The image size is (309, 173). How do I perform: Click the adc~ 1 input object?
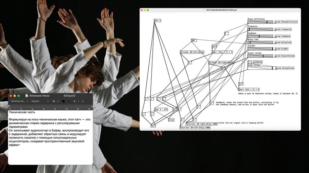pos(157,21)
